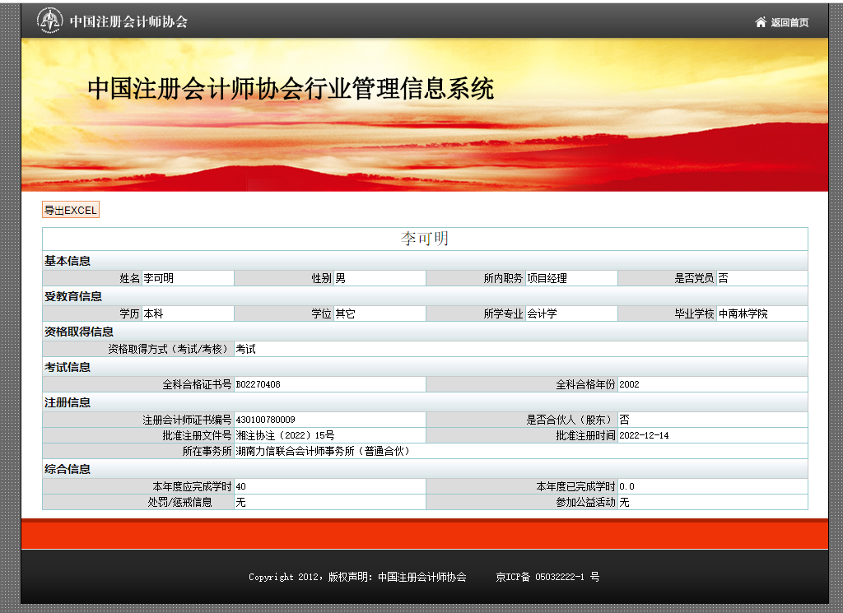
Task: Click the 是否党员 value 否
Action: pyautogui.click(x=723, y=278)
